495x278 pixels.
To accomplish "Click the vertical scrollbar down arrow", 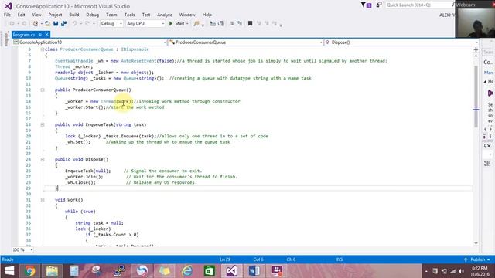I will [476, 243].
